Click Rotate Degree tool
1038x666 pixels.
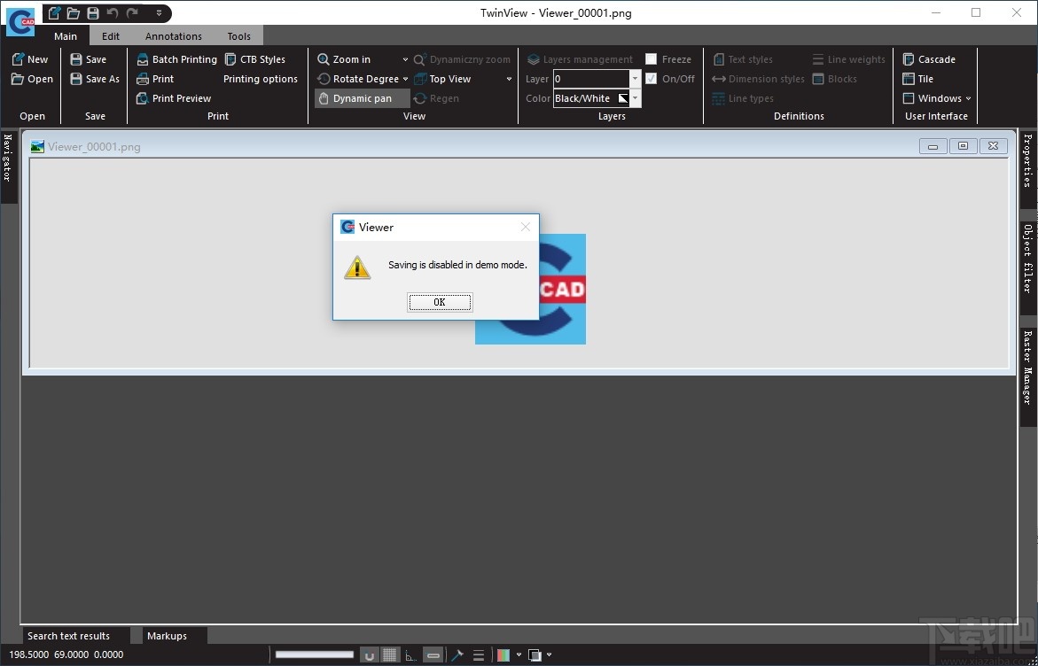pos(357,79)
